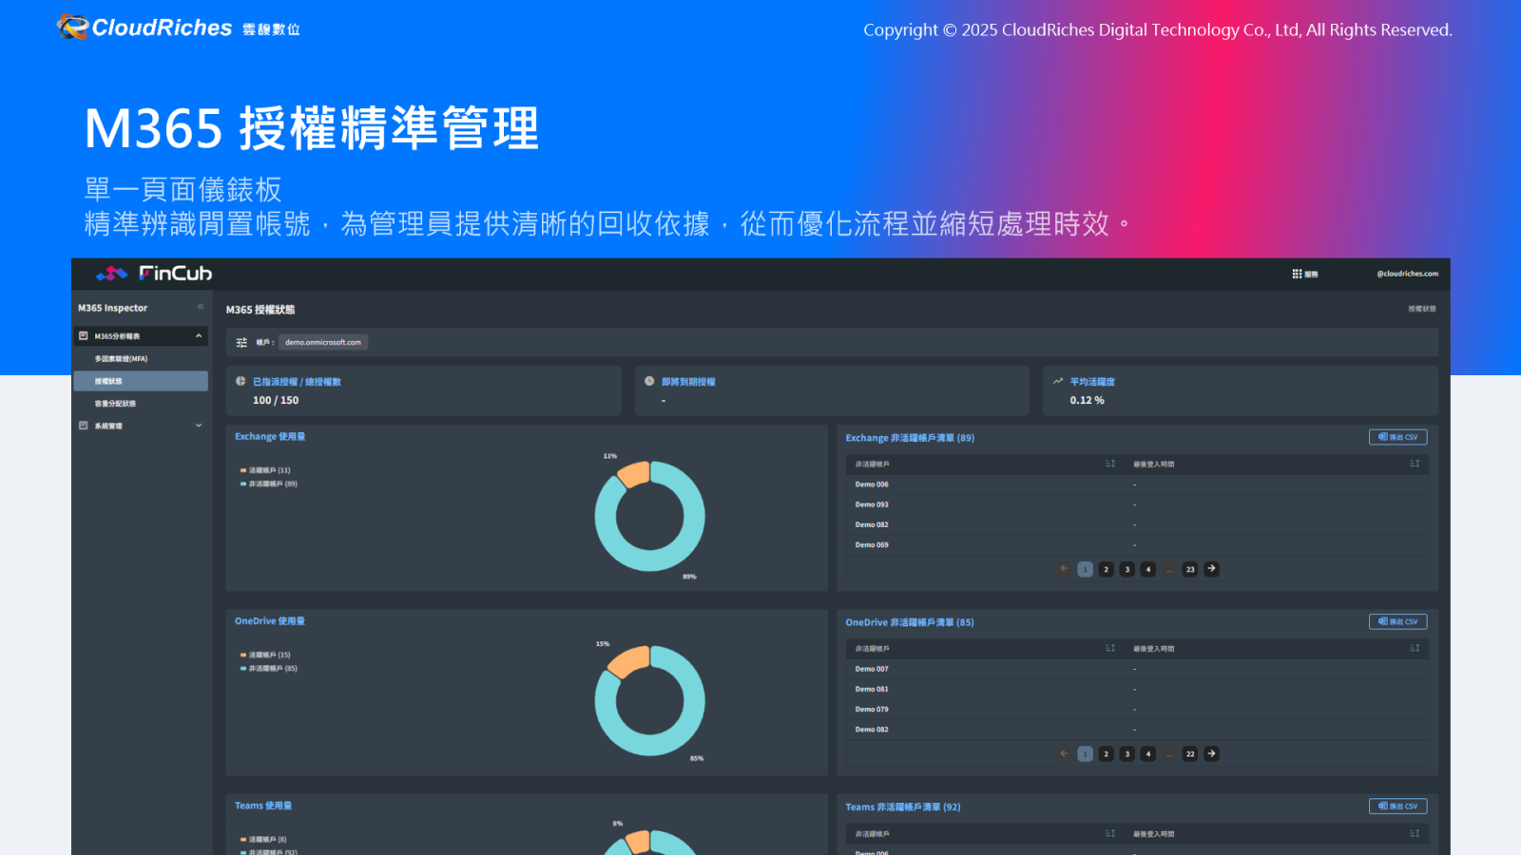Click the FinCub logo in the header
The width and height of the screenshot is (1521, 855).
154,274
